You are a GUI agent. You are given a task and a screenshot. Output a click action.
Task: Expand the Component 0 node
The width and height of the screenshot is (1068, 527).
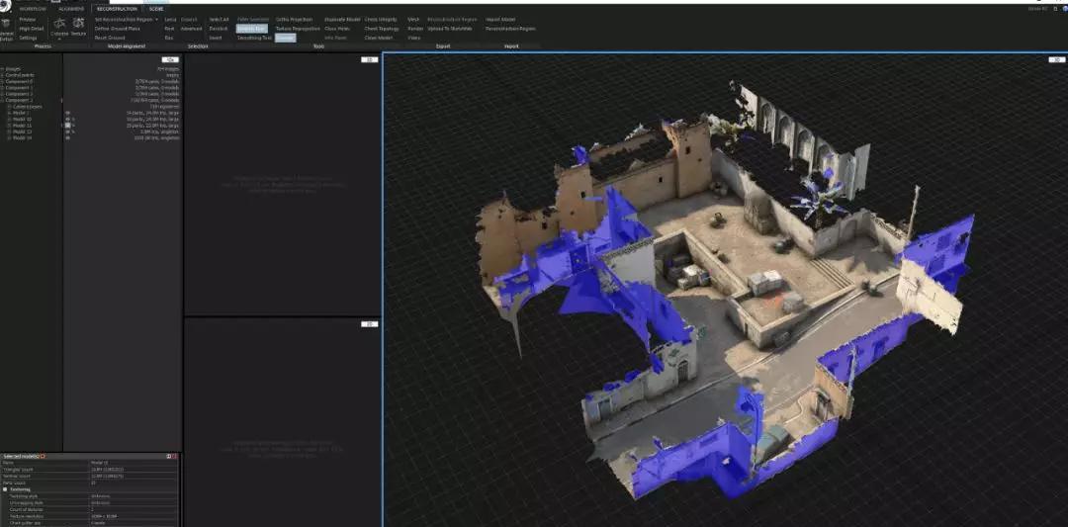(x=2, y=81)
